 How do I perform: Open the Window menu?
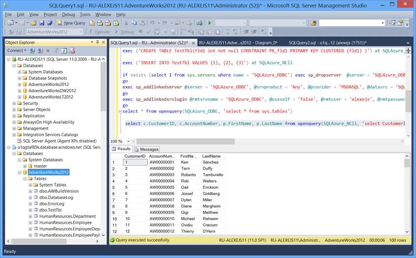pyautogui.click(x=103, y=15)
